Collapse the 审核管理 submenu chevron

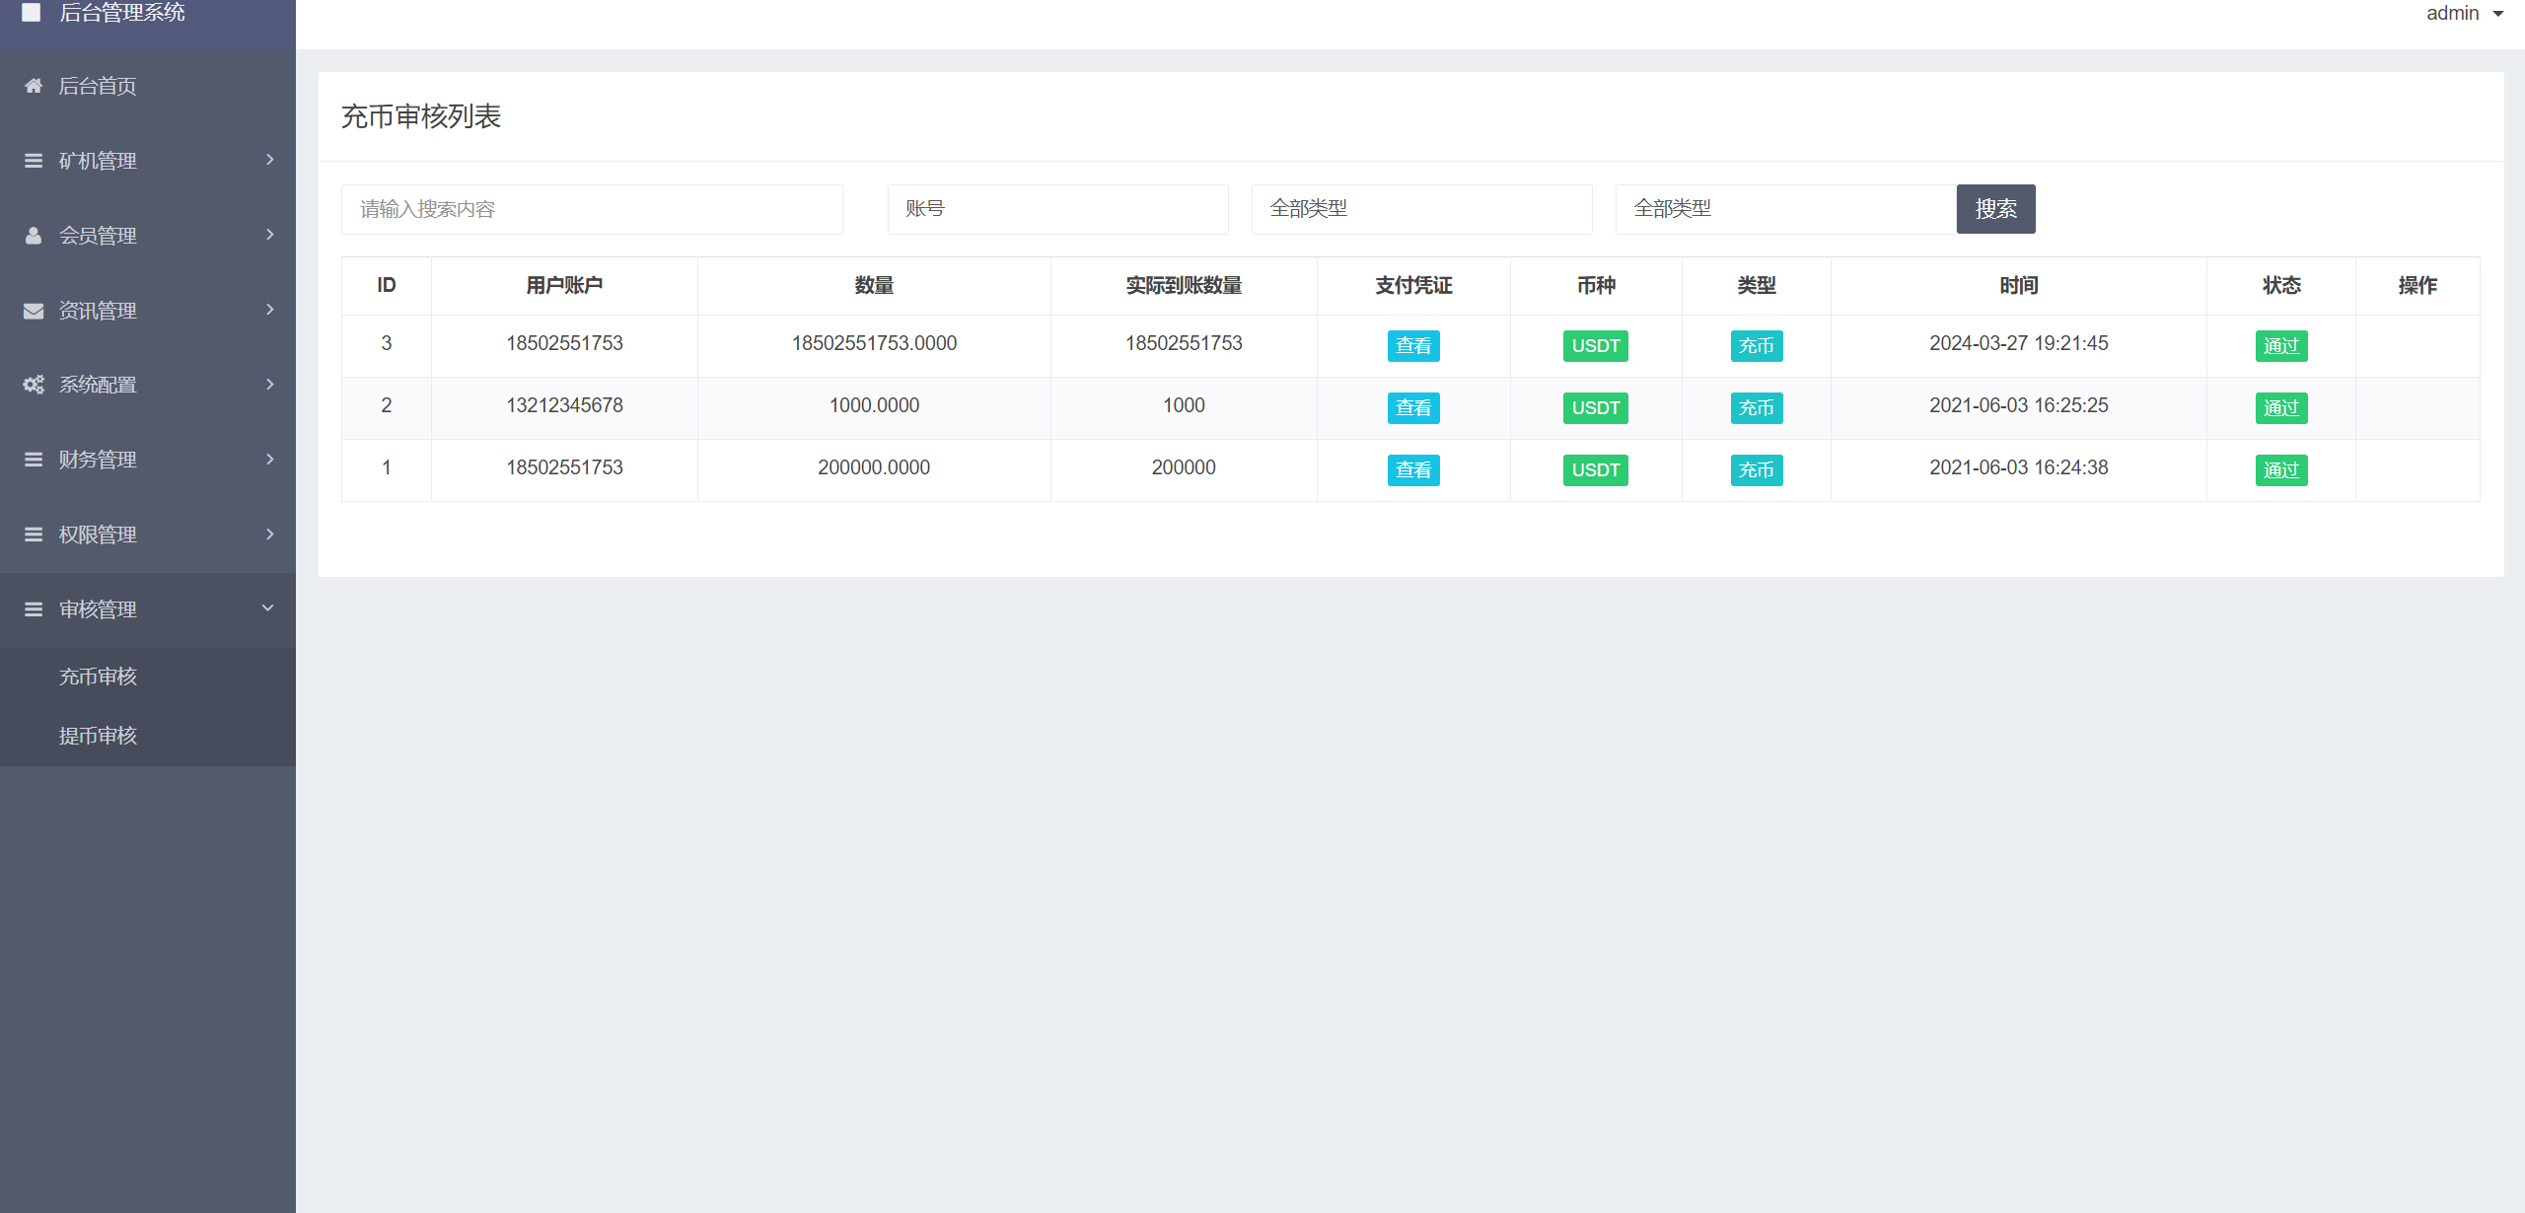point(267,608)
